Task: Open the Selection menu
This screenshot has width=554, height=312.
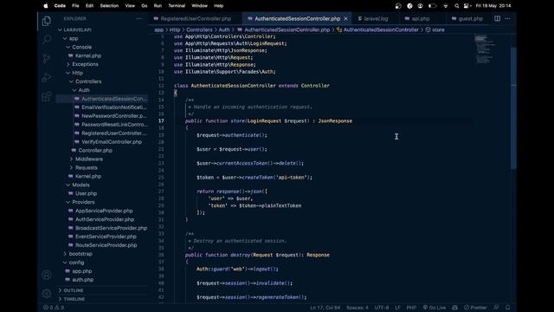Action: click(x=109, y=6)
